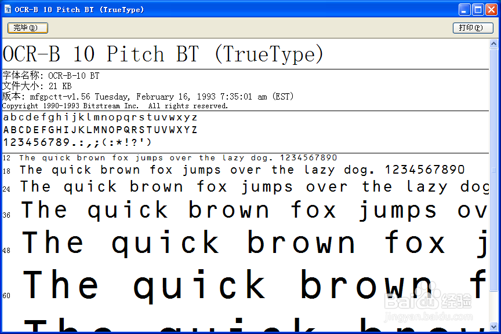
Task: Click the window title text in title bar
Action: tap(79, 10)
